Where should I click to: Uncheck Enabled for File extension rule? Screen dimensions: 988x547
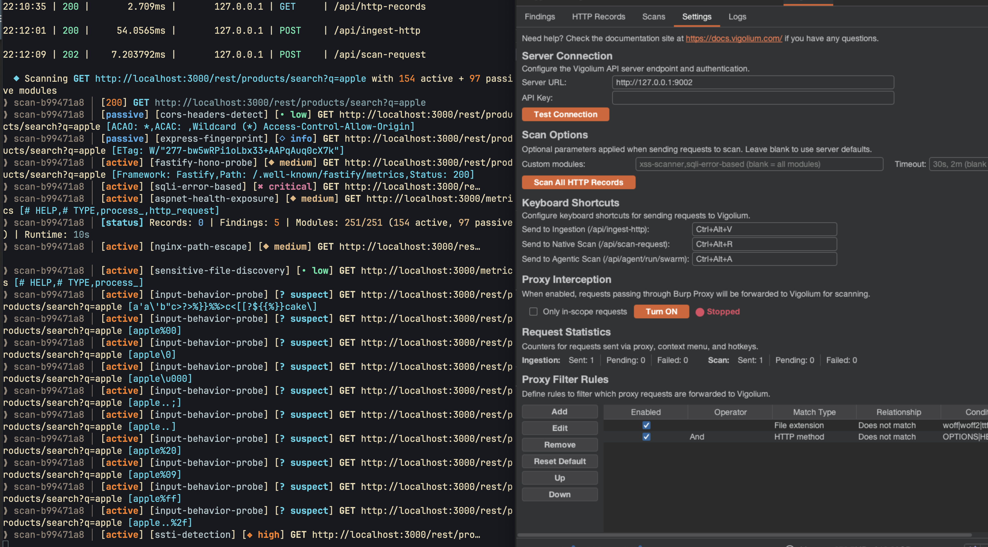(x=646, y=425)
